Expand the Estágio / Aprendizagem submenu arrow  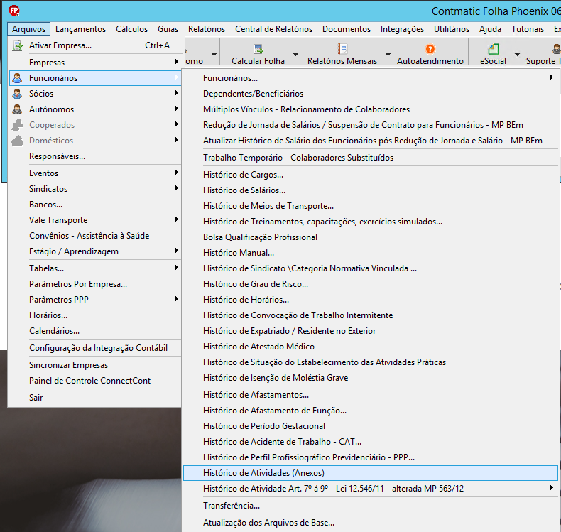point(176,251)
